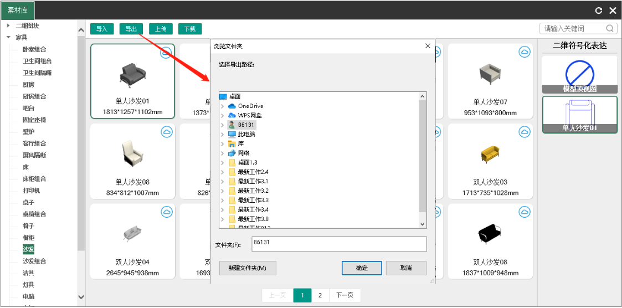
Task: Select 最新工作3.3 folder in tree
Action: click(x=254, y=200)
